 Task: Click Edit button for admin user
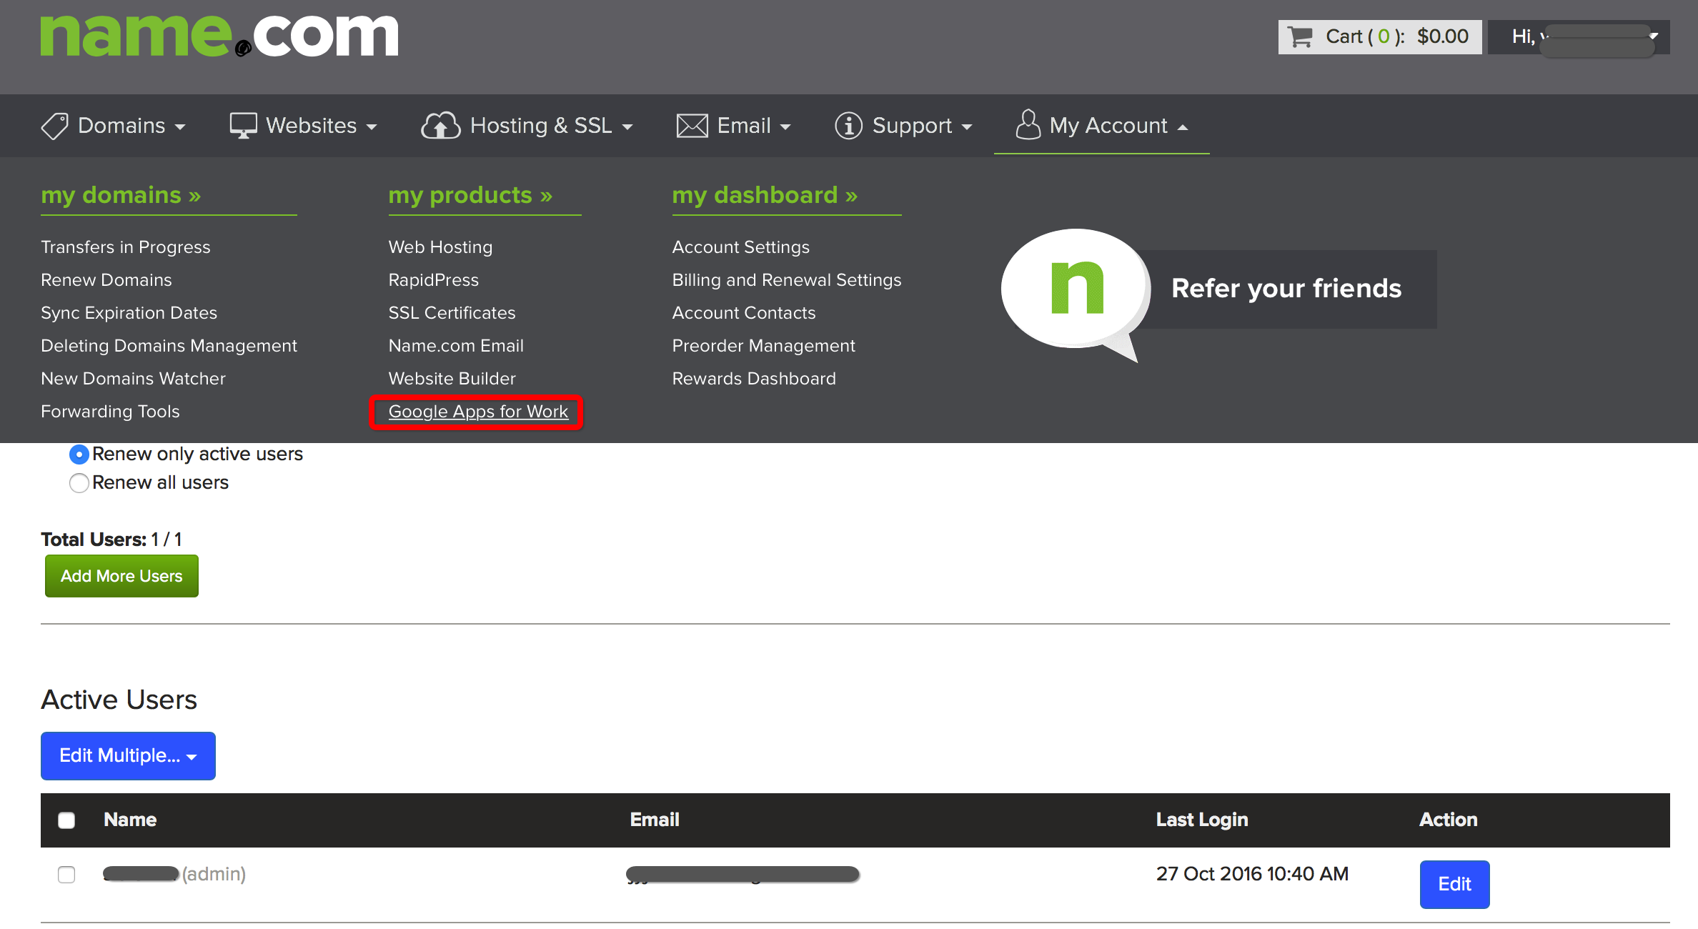(x=1454, y=885)
